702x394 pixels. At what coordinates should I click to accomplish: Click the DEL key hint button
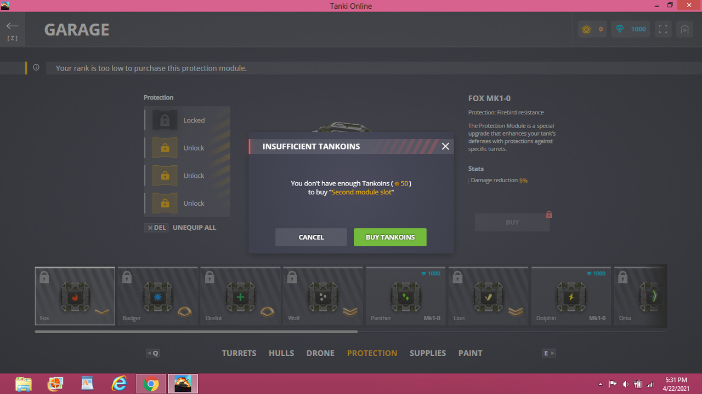(156, 228)
